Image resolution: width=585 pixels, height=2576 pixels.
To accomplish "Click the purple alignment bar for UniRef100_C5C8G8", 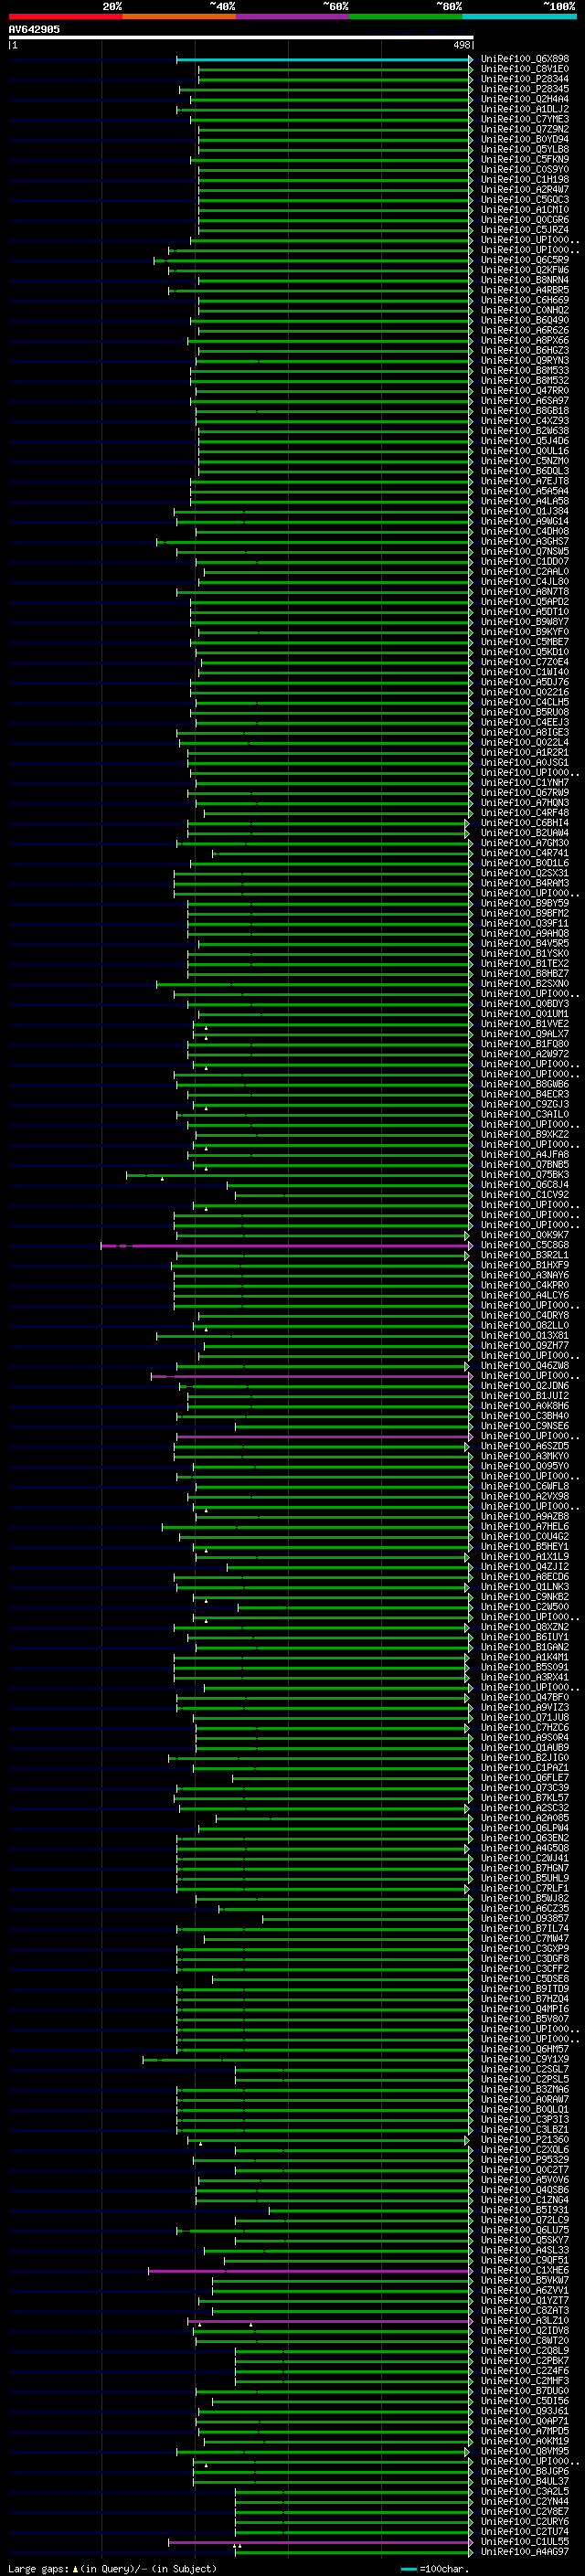I will [286, 1245].
